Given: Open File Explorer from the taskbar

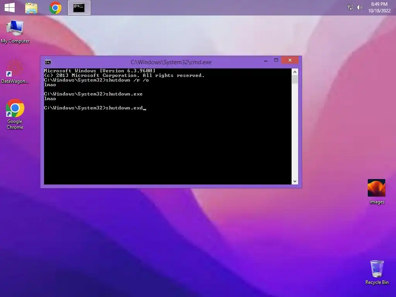Looking at the screenshot, I should click(x=31, y=8).
